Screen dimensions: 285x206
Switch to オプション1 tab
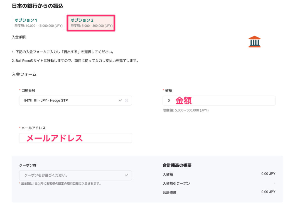pos(38,23)
